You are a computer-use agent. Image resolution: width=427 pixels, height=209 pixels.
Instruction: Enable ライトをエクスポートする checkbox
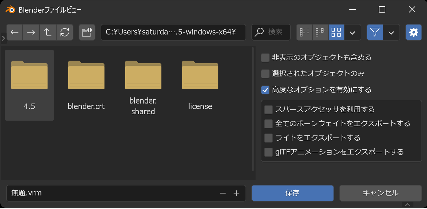[x=268, y=138]
